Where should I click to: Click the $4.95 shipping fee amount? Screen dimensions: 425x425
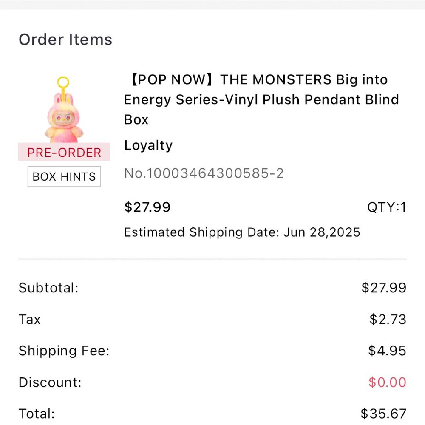click(x=387, y=351)
